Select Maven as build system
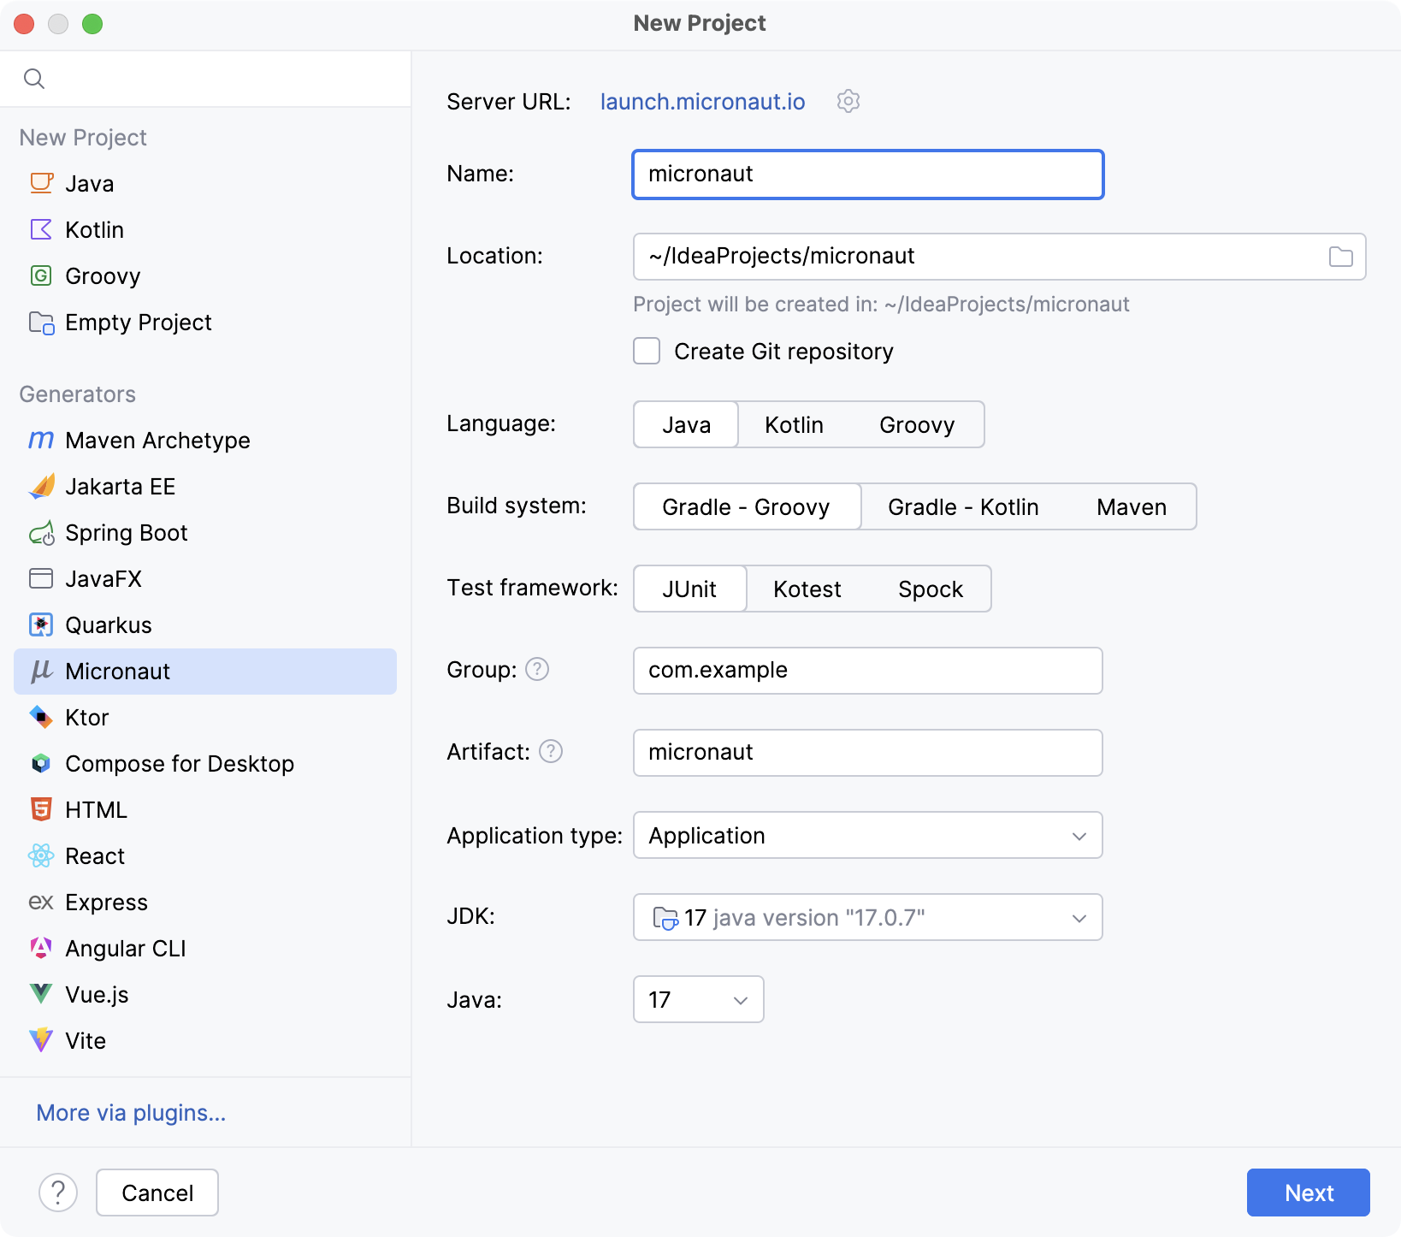1401x1237 pixels. tap(1131, 507)
